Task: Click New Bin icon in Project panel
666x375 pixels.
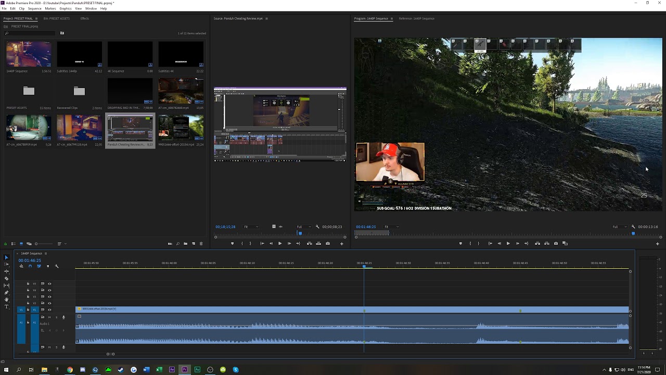Action: (185, 244)
